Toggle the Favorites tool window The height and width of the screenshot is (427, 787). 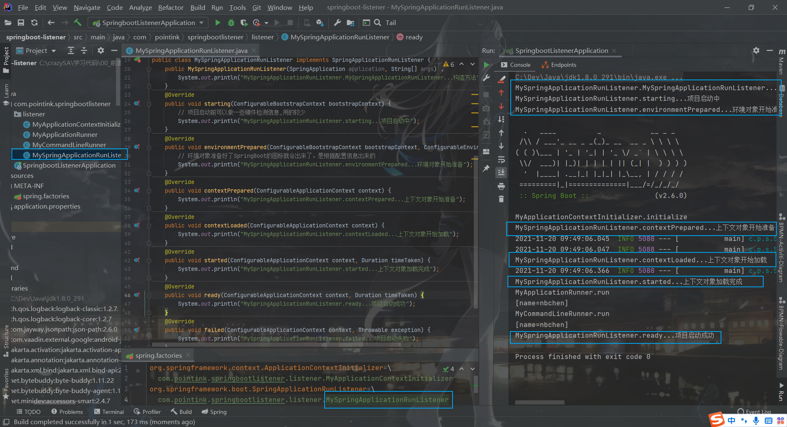(x=6, y=384)
